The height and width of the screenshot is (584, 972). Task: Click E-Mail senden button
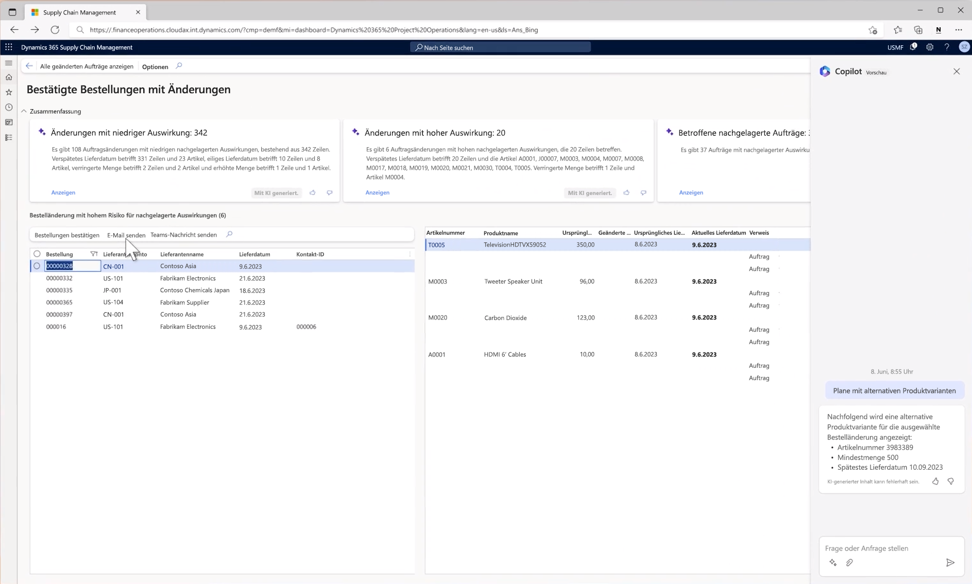pos(126,235)
